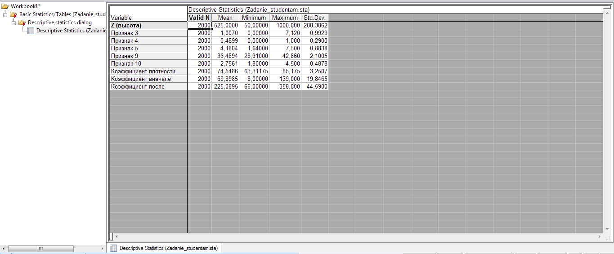Screen dimensions: 614x254
Task: Click standard deviation 0,2900
Action: (315, 41)
